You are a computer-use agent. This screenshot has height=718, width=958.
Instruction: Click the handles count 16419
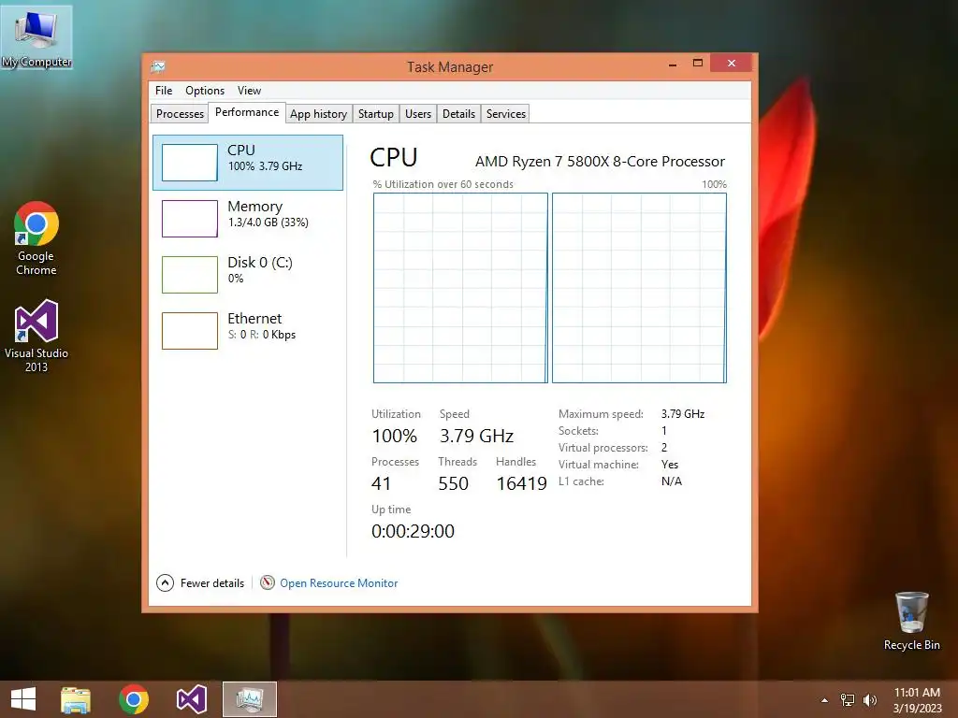[521, 483]
